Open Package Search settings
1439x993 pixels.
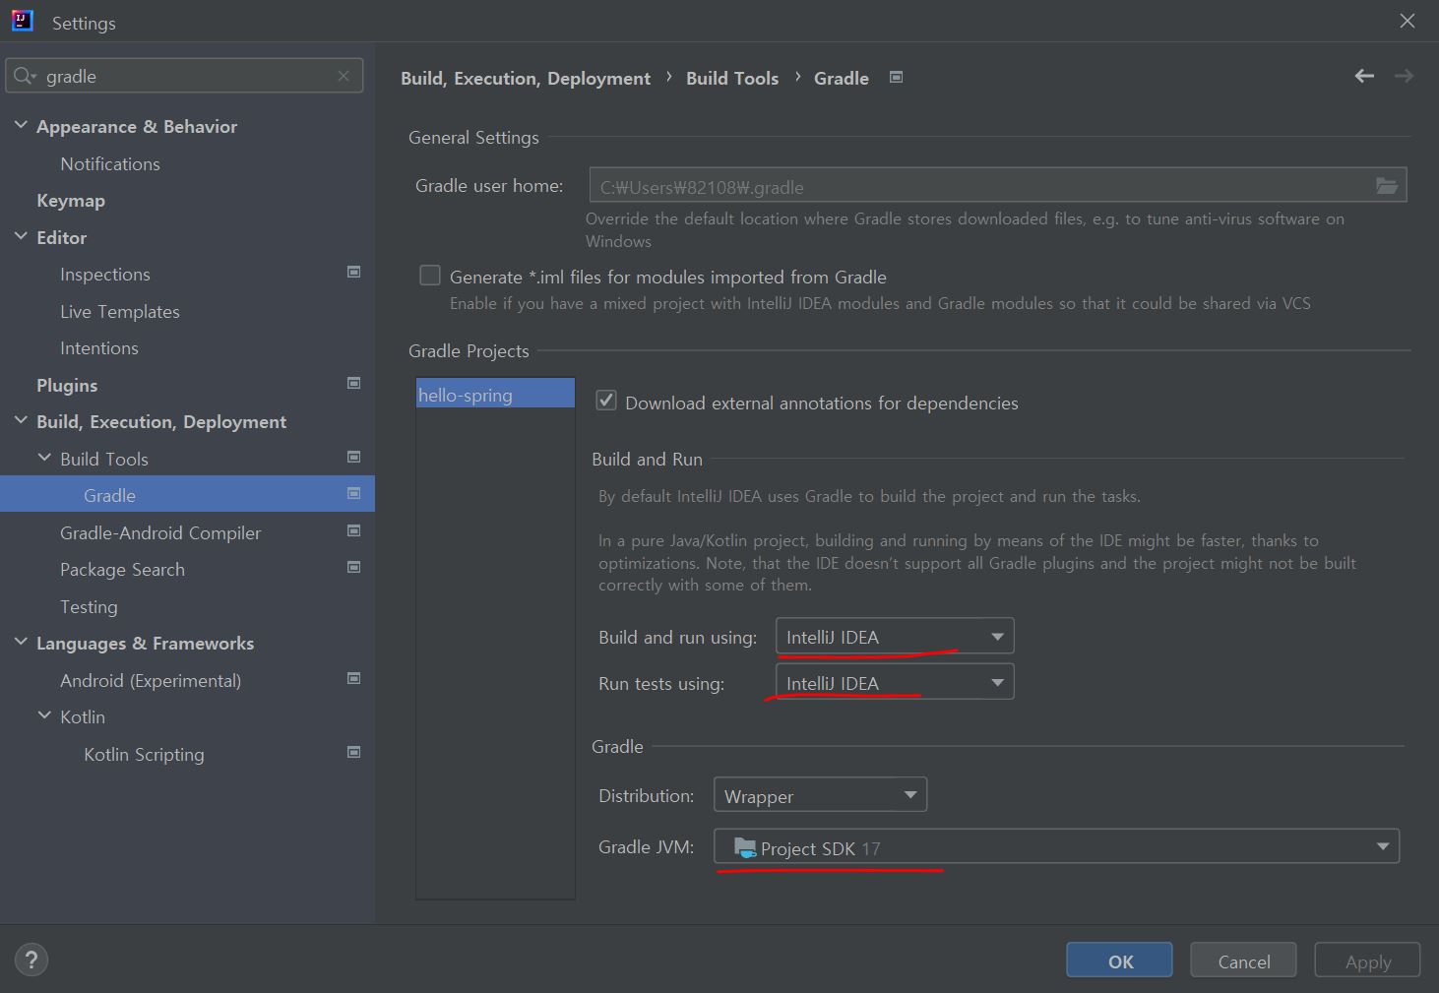coord(122,570)
